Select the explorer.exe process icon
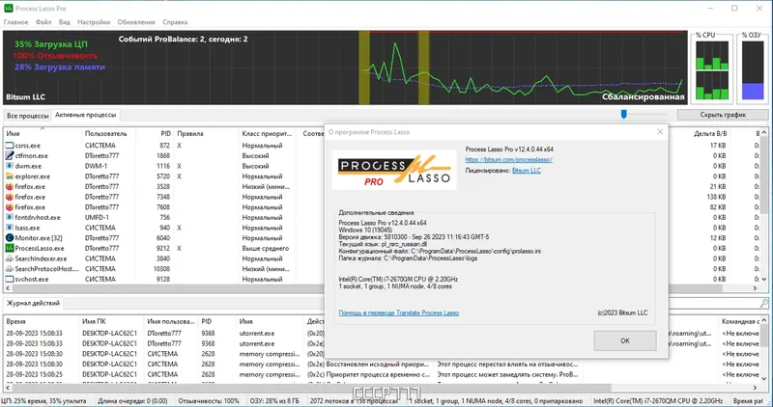 pos(10,176)
